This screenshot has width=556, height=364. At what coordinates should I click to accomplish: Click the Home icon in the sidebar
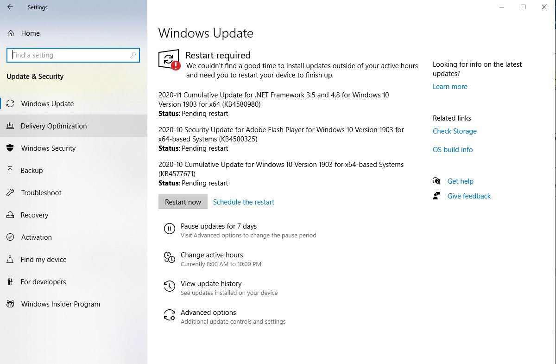(x=10, y=33)
